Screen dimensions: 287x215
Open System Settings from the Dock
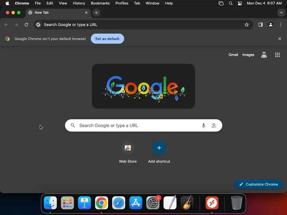(153, 203)
